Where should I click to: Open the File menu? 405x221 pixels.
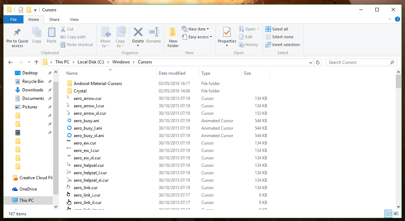coord(13,19)
